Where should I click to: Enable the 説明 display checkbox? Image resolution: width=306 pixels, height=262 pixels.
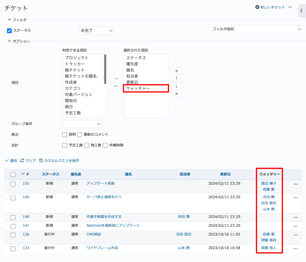coord(65,134)
